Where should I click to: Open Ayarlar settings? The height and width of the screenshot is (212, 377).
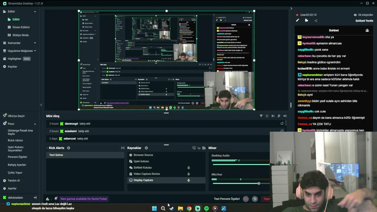(x=12, y=188)
